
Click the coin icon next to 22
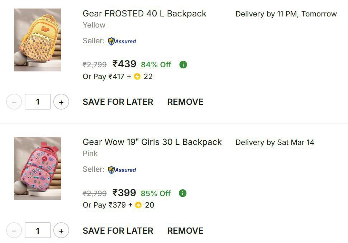click(137, 76)
